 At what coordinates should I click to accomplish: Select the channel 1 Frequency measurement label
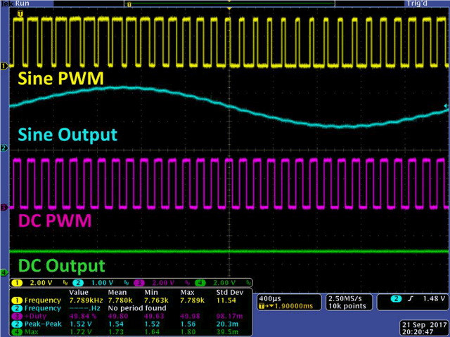[x=43, y=300]
